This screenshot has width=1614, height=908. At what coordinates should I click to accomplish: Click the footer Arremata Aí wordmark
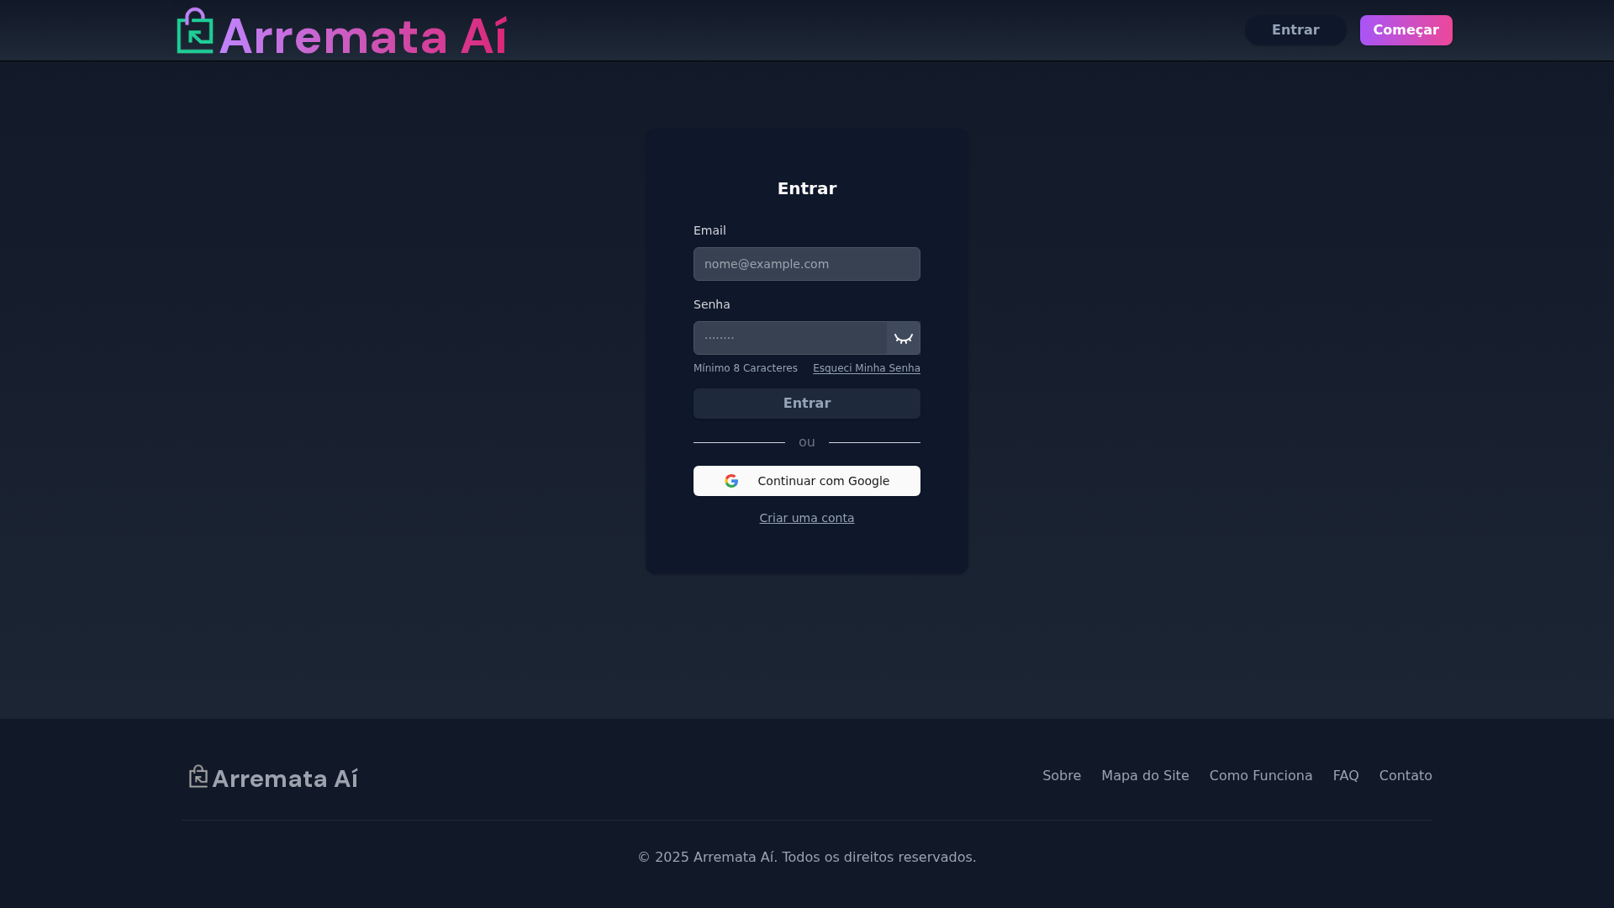pyautogui.click(x=285, y=779)
